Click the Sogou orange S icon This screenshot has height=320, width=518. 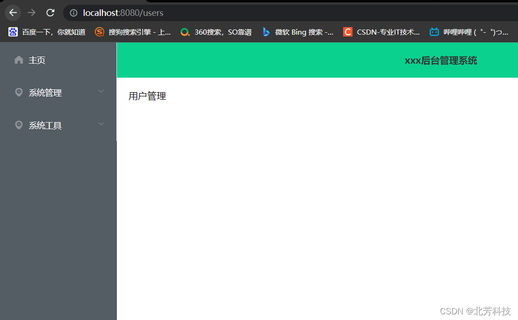[x=100, y=32]
